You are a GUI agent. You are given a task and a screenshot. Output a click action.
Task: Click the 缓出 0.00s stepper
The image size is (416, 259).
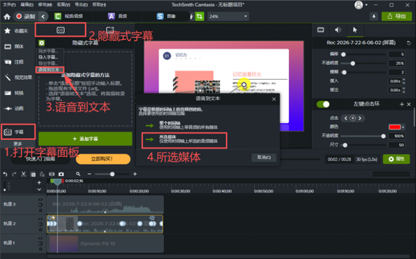[x=404, y=90]
